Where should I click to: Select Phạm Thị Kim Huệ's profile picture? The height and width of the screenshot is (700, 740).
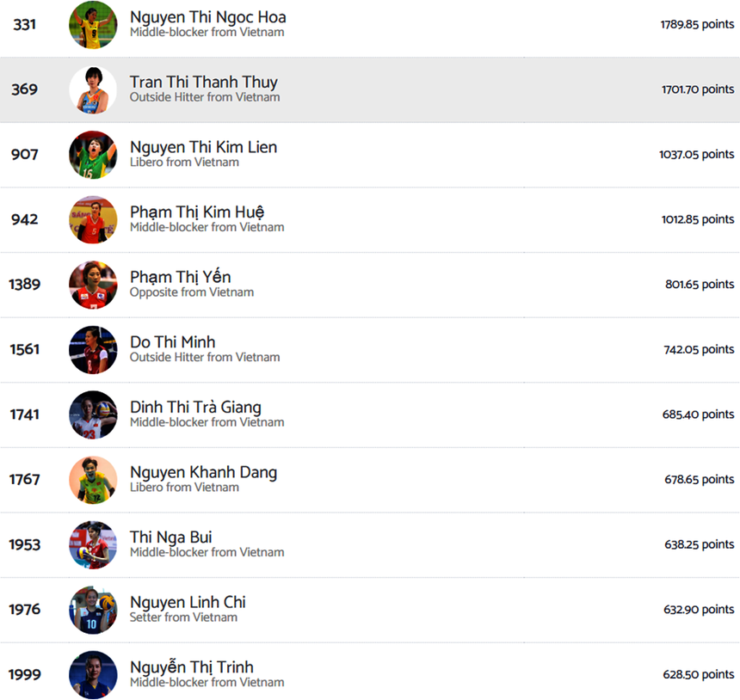click(x=93, y=219)
